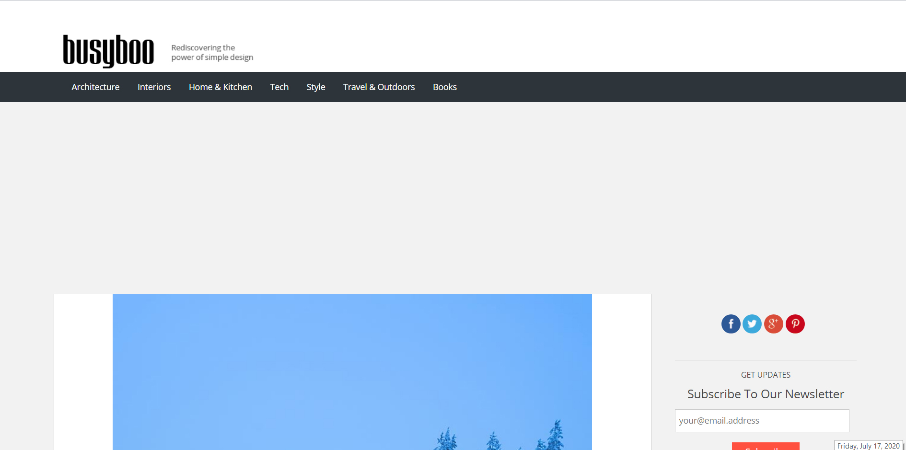906x450 pixels.
Task: Click the site tagline text
Action: click(212, 53)
